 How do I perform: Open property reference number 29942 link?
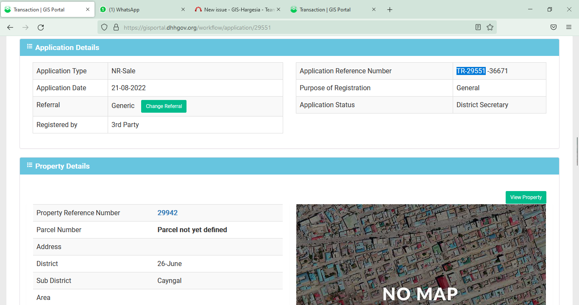[167, 213]
